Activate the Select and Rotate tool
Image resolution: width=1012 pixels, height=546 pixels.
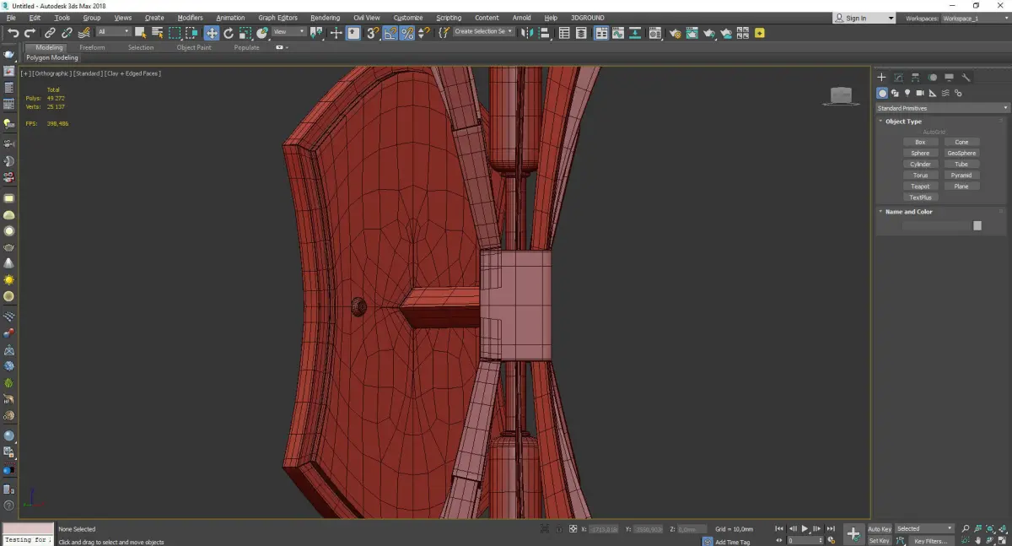pos(228,33)
